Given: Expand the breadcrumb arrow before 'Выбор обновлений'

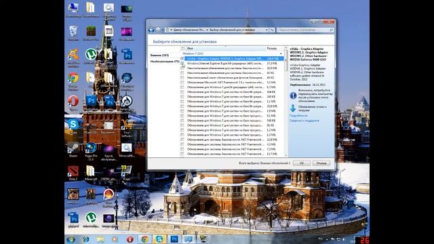Looking at the screenshot, I should [x=208, y=30].
